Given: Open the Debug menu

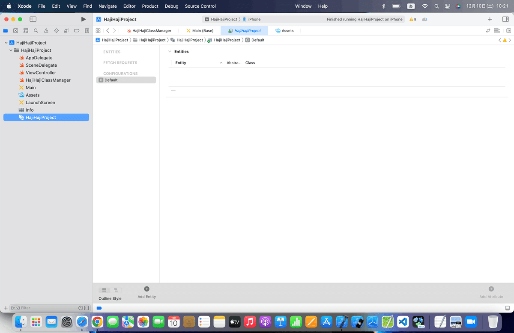Looking at the screenshot, I should [171, 6].
